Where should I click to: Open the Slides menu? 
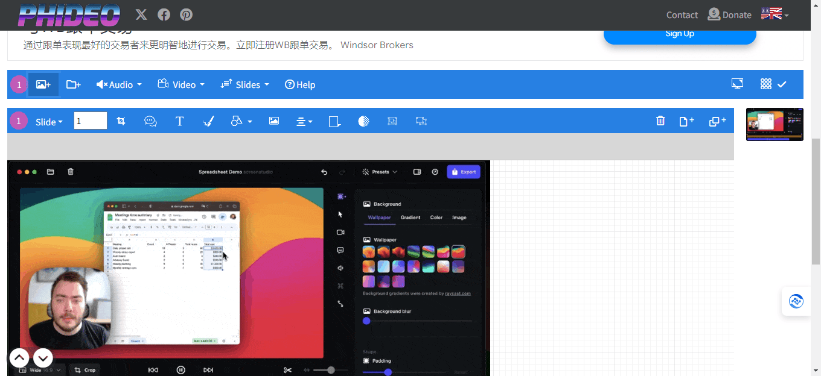(244, 84)
